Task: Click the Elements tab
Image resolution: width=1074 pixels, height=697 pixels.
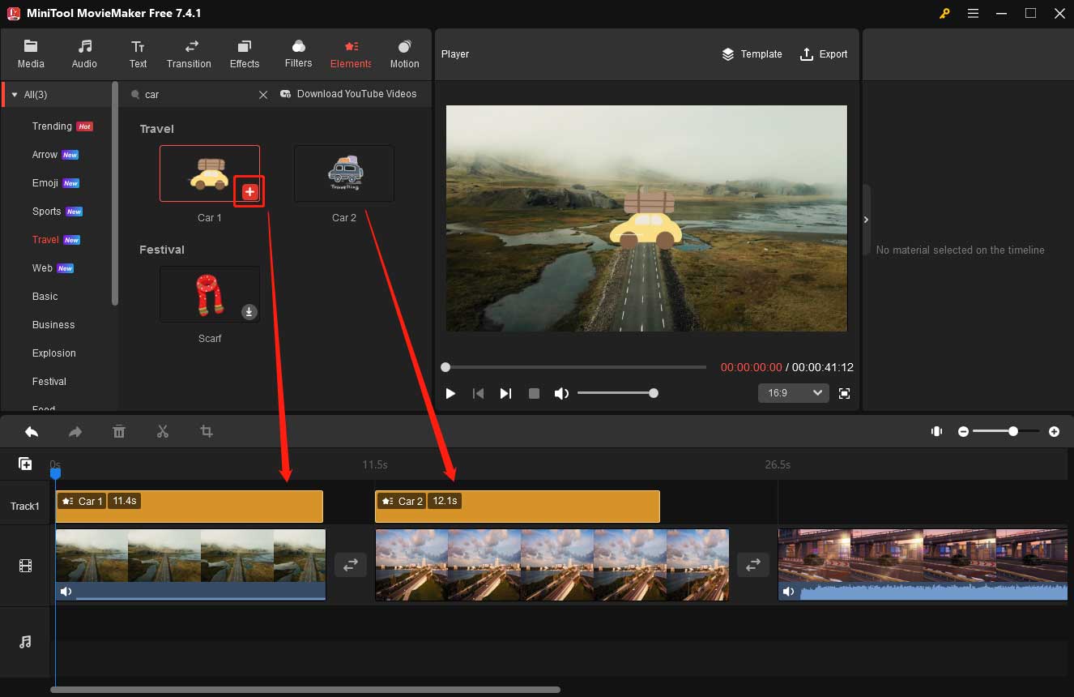Action: [x=351, y=53]
